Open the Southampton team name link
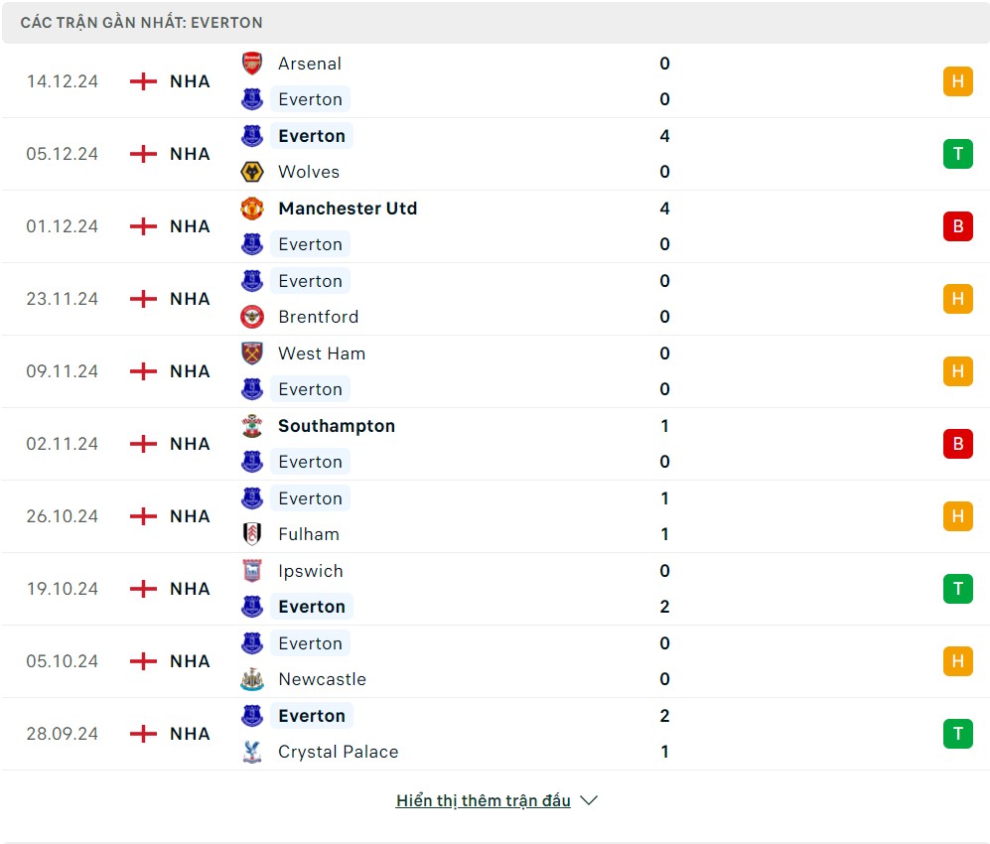 pyautogui.click(x=337, y=426)
